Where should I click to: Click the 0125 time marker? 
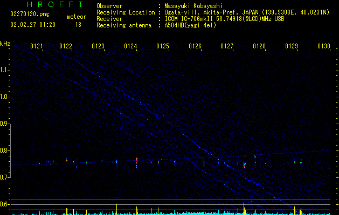pyautogui.click(x=163, y=46)
